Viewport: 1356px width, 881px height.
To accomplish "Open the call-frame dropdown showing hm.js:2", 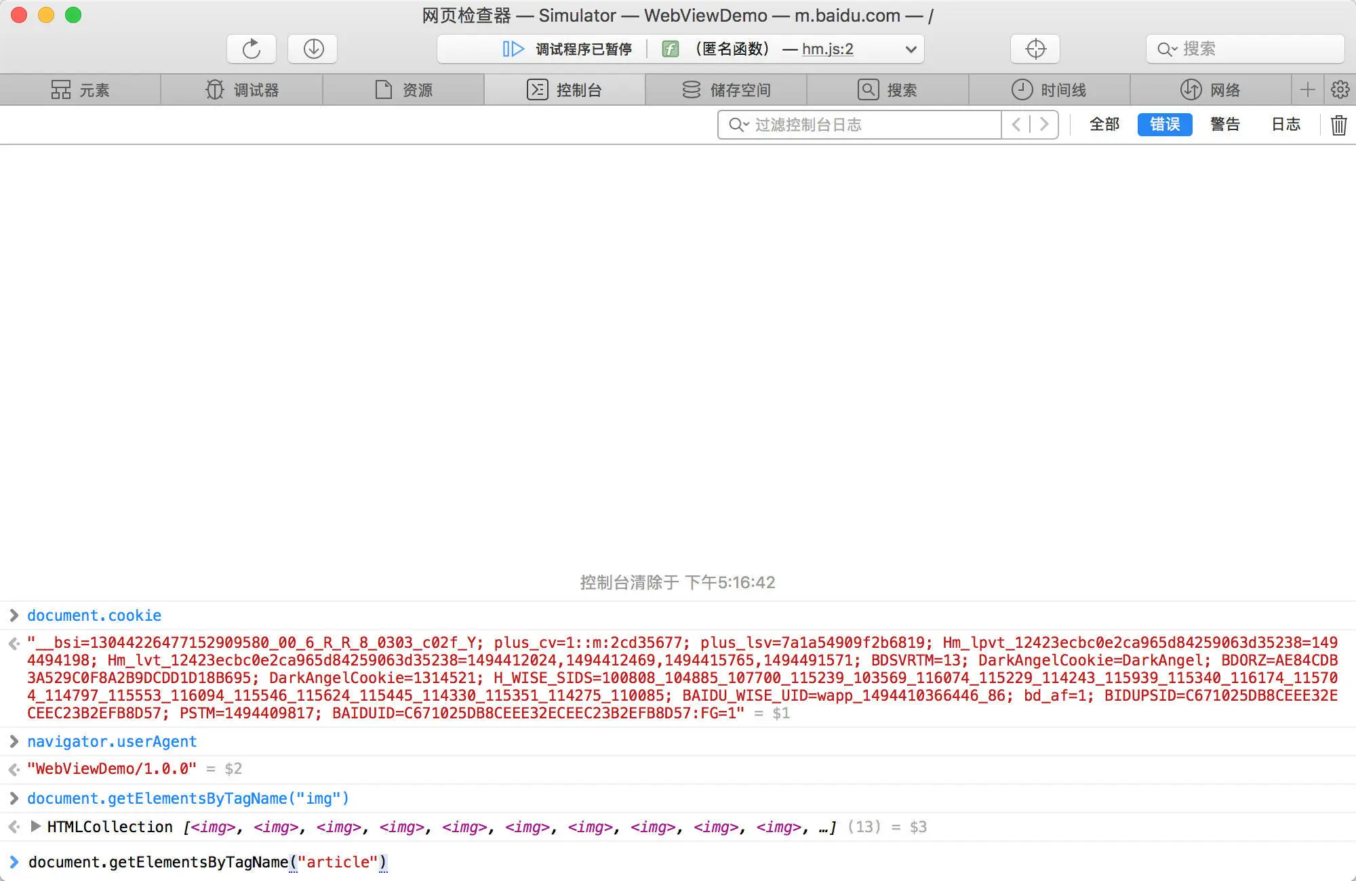I will 911,49.
